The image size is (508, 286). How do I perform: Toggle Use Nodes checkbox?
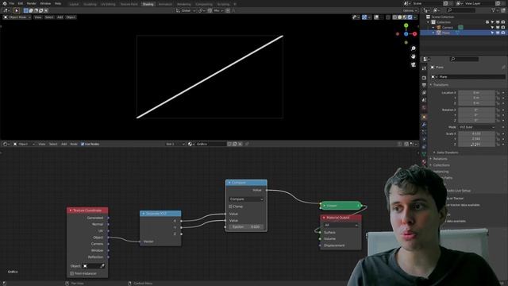[x=83, y=144]
